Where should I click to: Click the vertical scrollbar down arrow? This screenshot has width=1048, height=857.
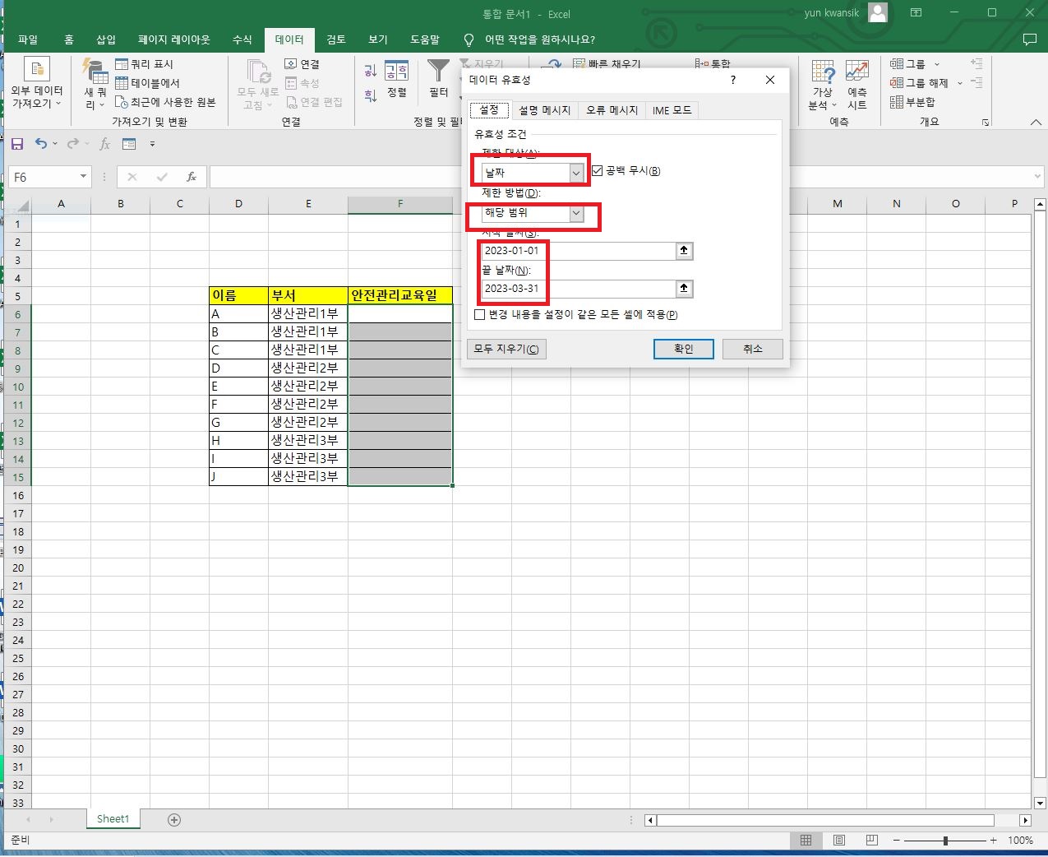click(x=1040, y=804)
